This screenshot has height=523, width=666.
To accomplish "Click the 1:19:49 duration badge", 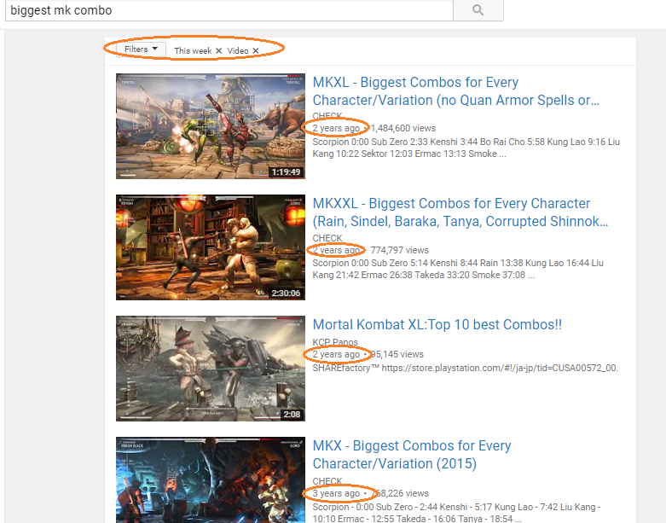I will 286,172.
